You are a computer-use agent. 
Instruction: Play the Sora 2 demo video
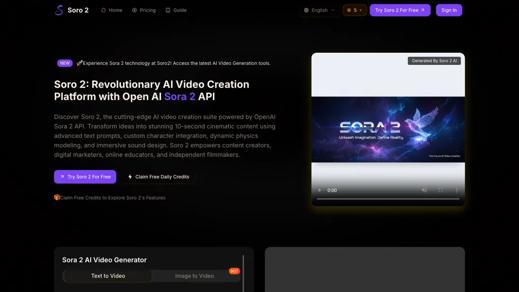[x=319, y=190]
